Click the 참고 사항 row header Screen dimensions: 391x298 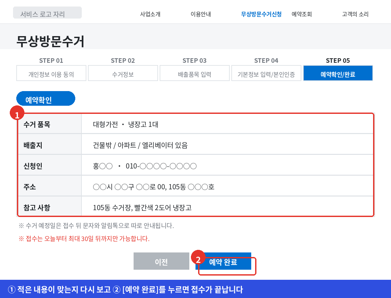[x=50, y=206]
